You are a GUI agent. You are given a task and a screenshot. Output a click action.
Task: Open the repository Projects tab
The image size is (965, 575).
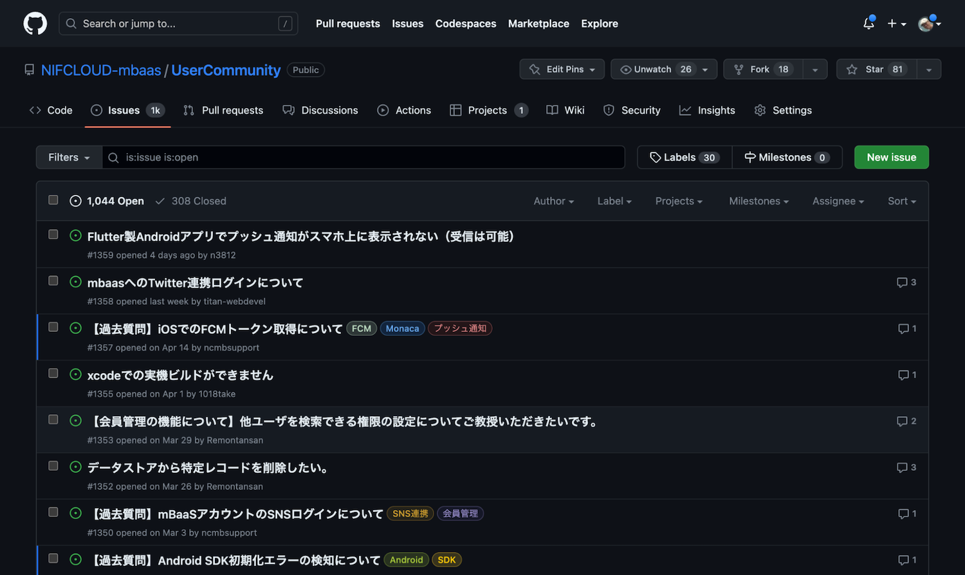click(489, 111)
